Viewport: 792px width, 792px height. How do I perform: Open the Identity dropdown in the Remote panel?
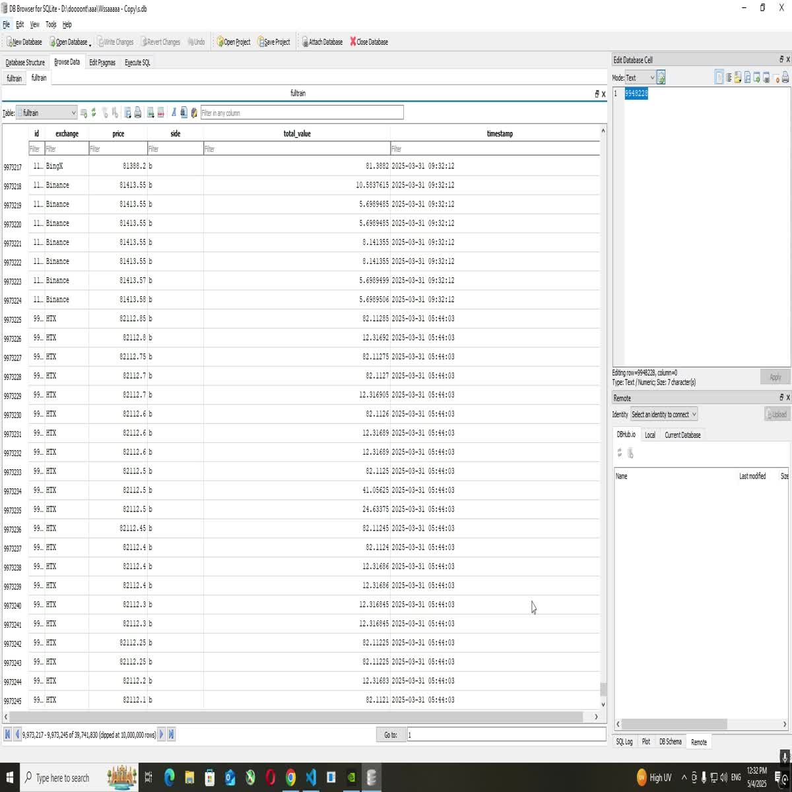[x=664, y=414]
